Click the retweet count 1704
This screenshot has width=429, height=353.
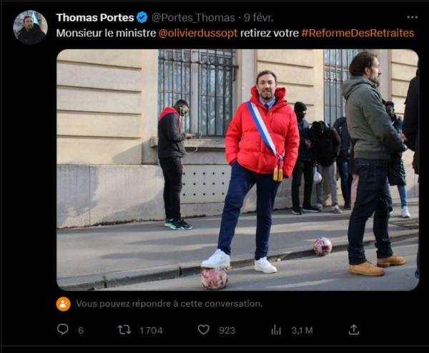151,330
